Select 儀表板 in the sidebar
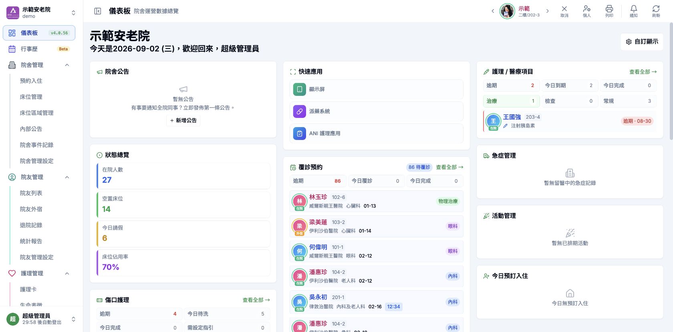673x332 pixels. pyautogui.click(x=39, y=33)
